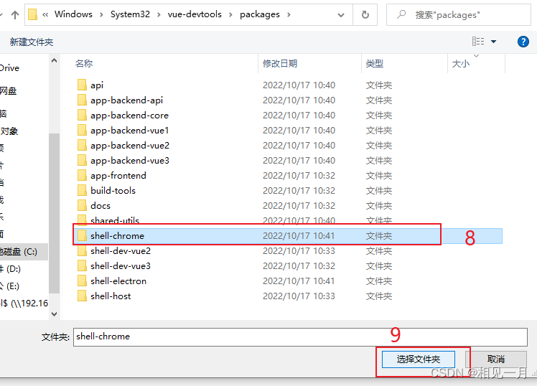Screen dimensions: 537x386
Task: Select the packages breadcrumb
Action: [260, 14]
